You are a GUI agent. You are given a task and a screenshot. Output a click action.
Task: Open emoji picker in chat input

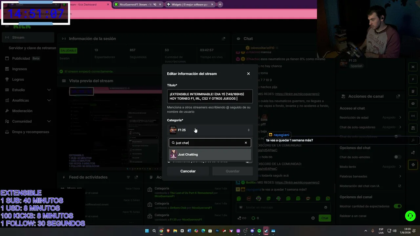pos(325,207)
